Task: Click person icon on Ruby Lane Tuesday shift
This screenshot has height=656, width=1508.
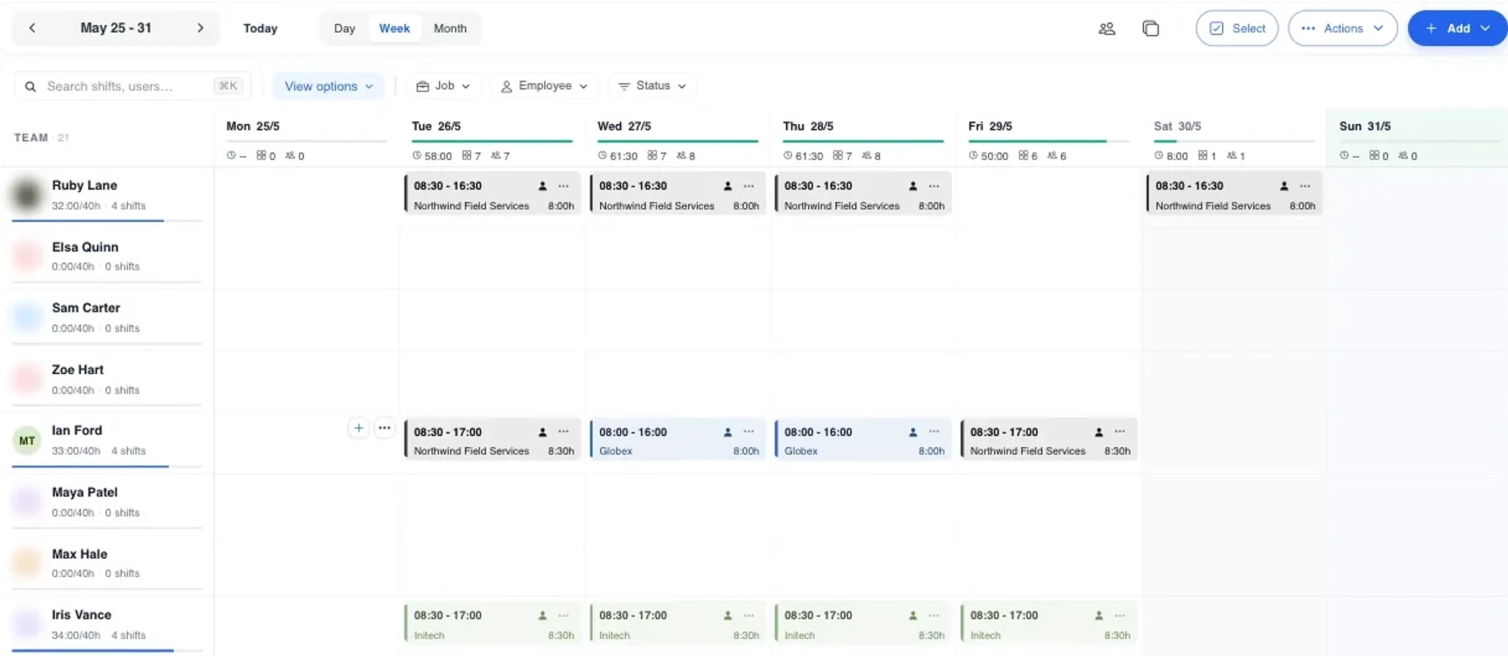Action: [x=543, y=186]
